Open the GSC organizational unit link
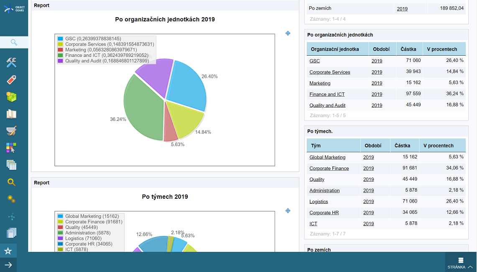This screenshot has height=272, width=477. [314, 61]
